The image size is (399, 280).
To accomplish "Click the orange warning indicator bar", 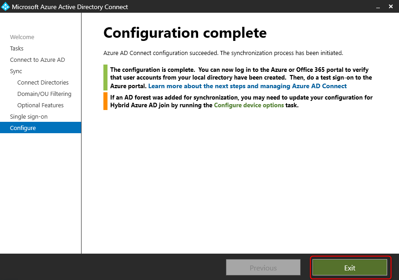I will [105, 101].
